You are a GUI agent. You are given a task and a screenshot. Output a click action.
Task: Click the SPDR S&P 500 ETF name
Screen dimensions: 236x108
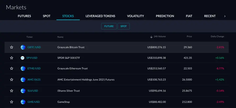click(x=69, y=58)
